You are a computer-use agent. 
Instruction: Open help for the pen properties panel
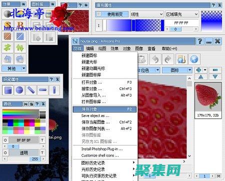coord(51,79)
